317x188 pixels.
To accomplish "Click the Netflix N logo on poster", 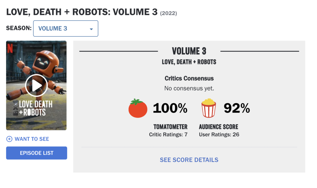I will (10, 49).
